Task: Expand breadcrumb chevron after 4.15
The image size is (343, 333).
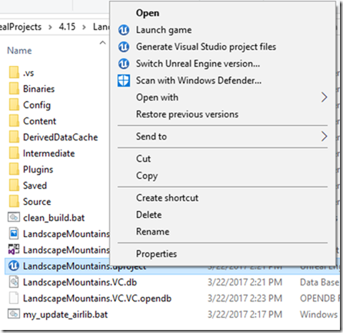Action: pyautogui.click(x=84, y=27)
